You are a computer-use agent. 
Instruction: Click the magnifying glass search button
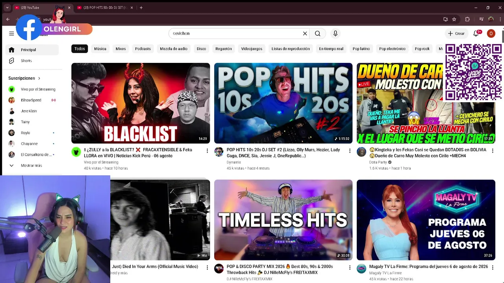(x=317, y=33)
